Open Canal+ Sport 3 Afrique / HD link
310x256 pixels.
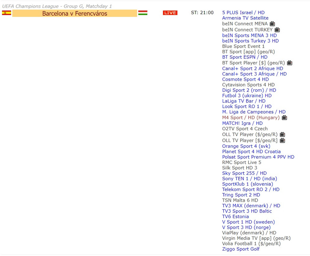tap(254, 74)
